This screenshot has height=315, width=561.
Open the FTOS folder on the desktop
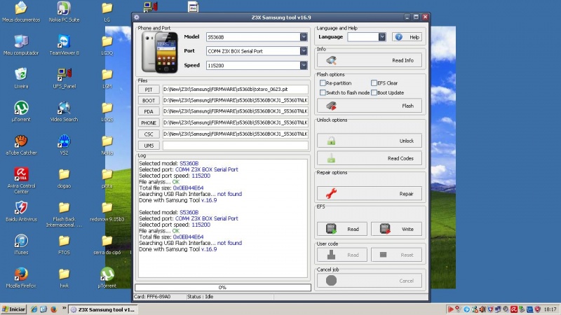click(x=64, y=244)
